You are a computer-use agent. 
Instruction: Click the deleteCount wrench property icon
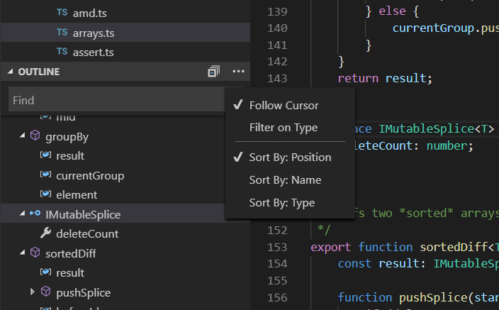[46, 233]
